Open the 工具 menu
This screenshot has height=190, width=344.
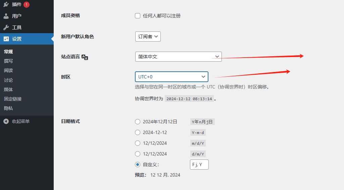27,27
